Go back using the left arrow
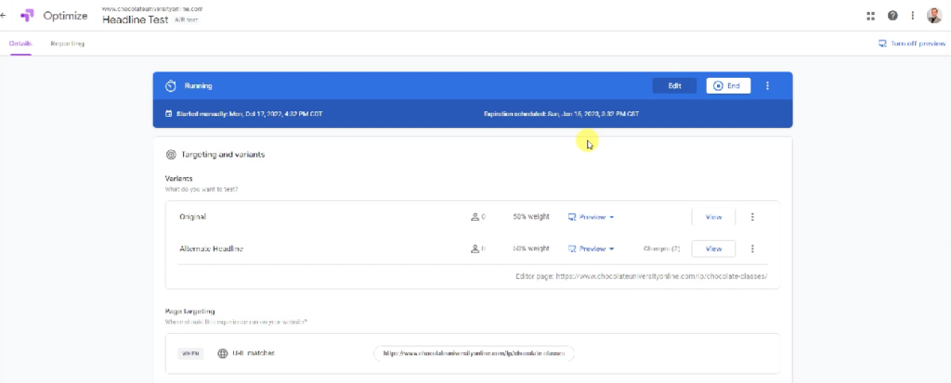 (x=3, y=16)
